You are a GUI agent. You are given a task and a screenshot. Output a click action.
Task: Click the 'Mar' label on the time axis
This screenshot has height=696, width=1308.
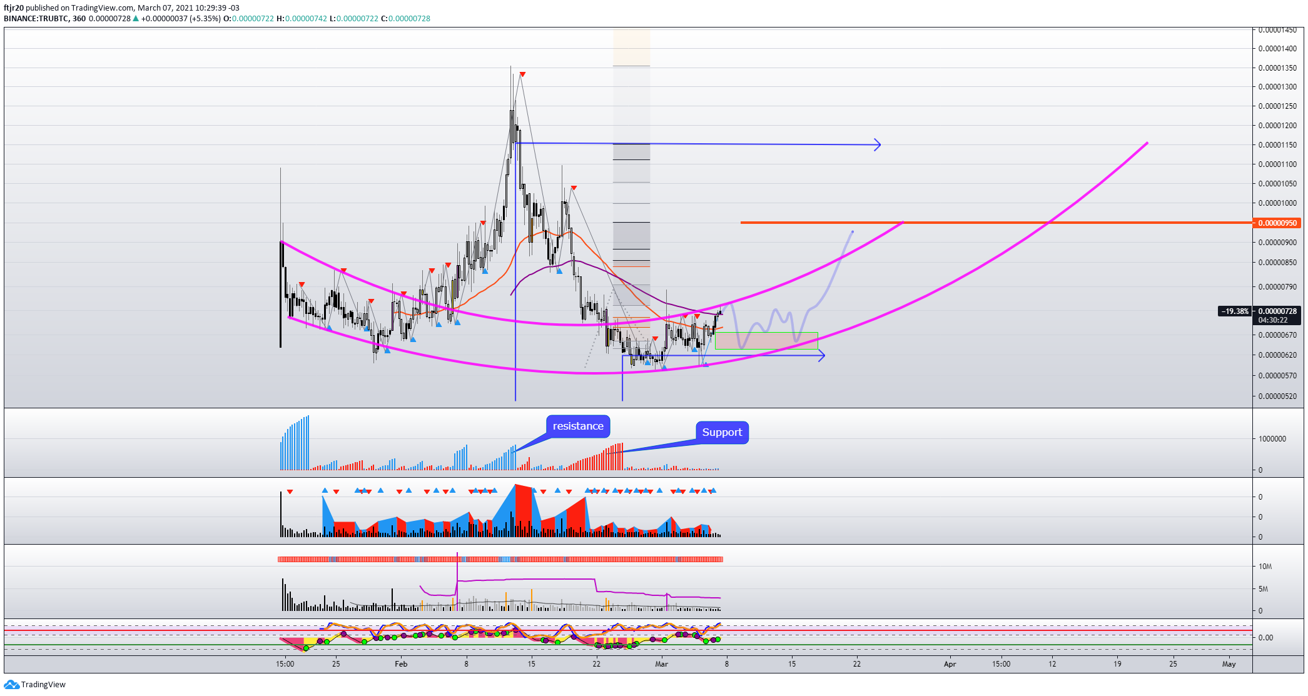[661, 663]
